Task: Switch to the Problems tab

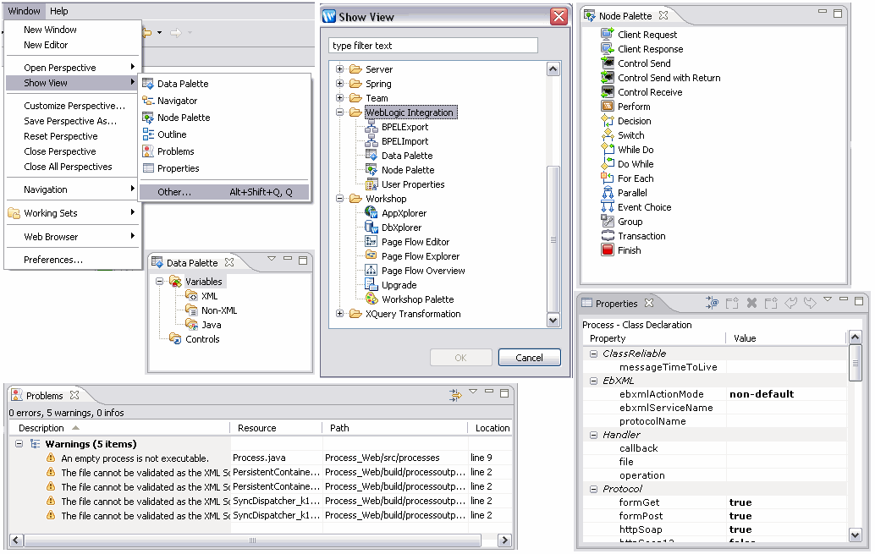Action: (x=45, y=396)
